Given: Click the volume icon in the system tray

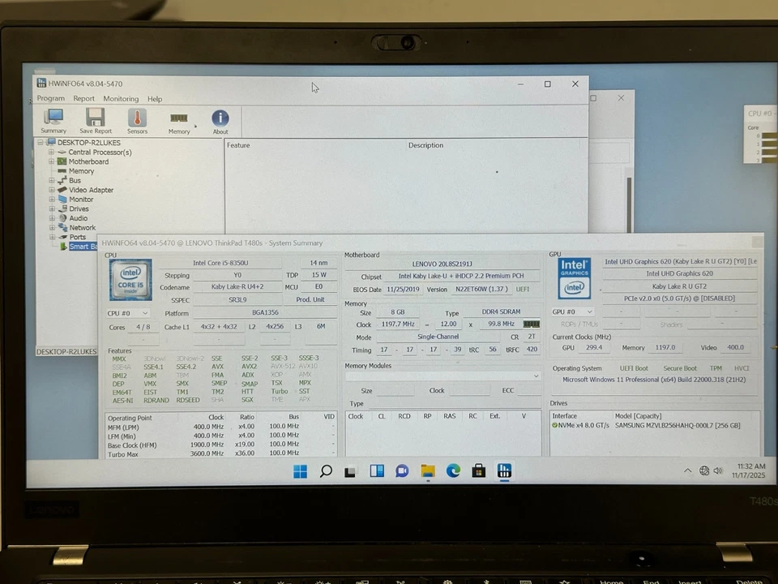Looking at the screenshot, I should [718, 470].
